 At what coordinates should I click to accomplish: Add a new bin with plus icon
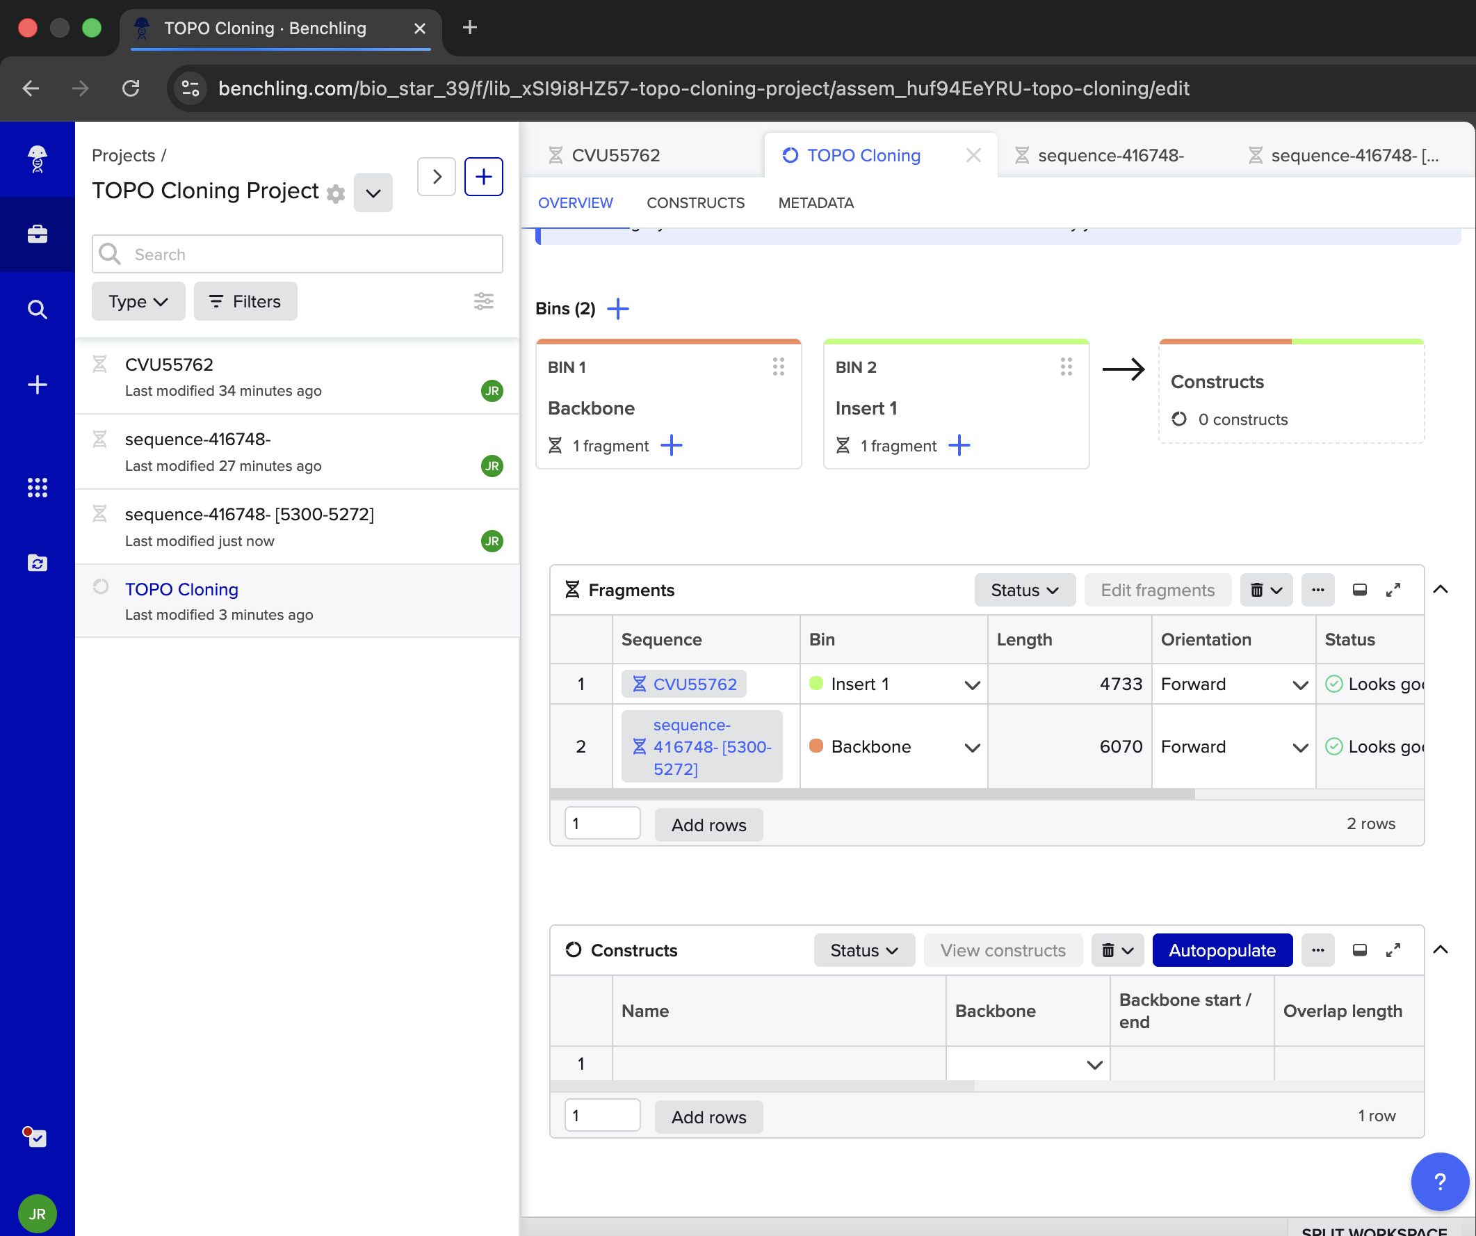pos(618,309)
